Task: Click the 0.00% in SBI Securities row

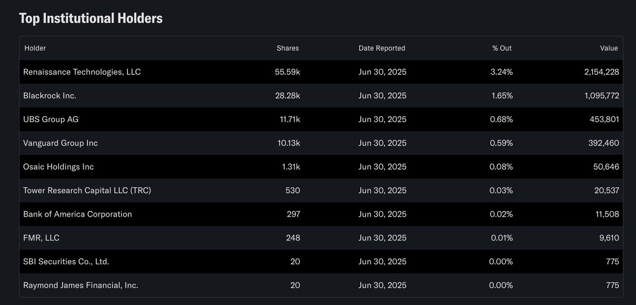Action: point(501,262)
